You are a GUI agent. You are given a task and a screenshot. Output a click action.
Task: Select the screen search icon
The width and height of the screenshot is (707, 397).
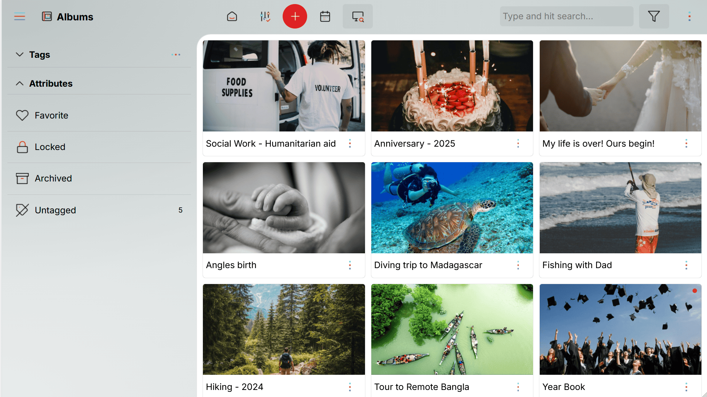pos(357,16)
